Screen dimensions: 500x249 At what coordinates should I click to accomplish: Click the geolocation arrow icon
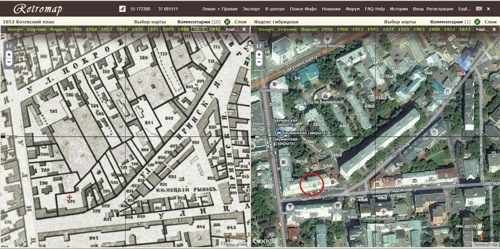[x=122, y=9]
